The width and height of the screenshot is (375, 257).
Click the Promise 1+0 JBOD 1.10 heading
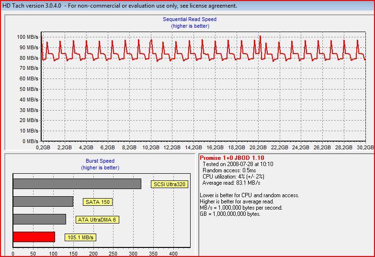232,158
